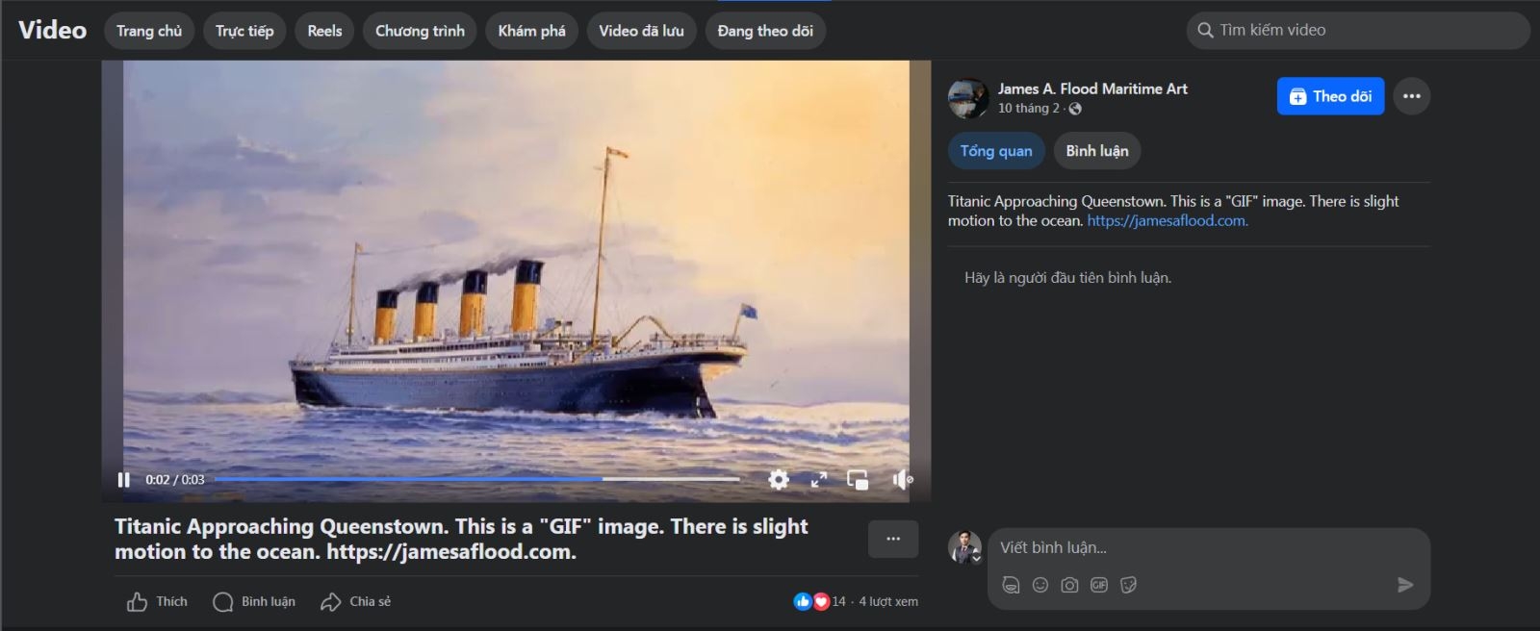Open Trực tiếp tab

[244, 31]
